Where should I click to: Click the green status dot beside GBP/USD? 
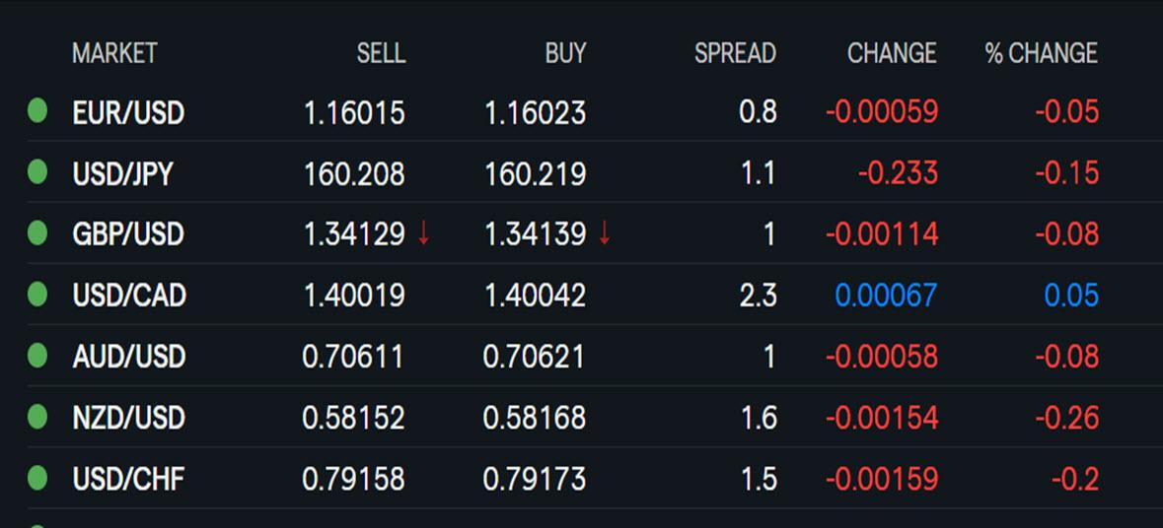coord(37,233)
